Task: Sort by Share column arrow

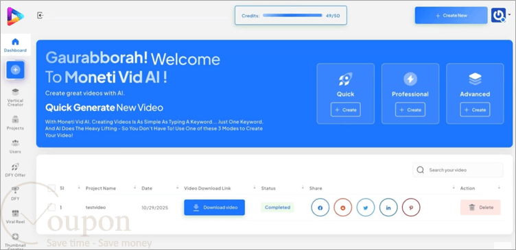Action: click(x=454, y=188)
